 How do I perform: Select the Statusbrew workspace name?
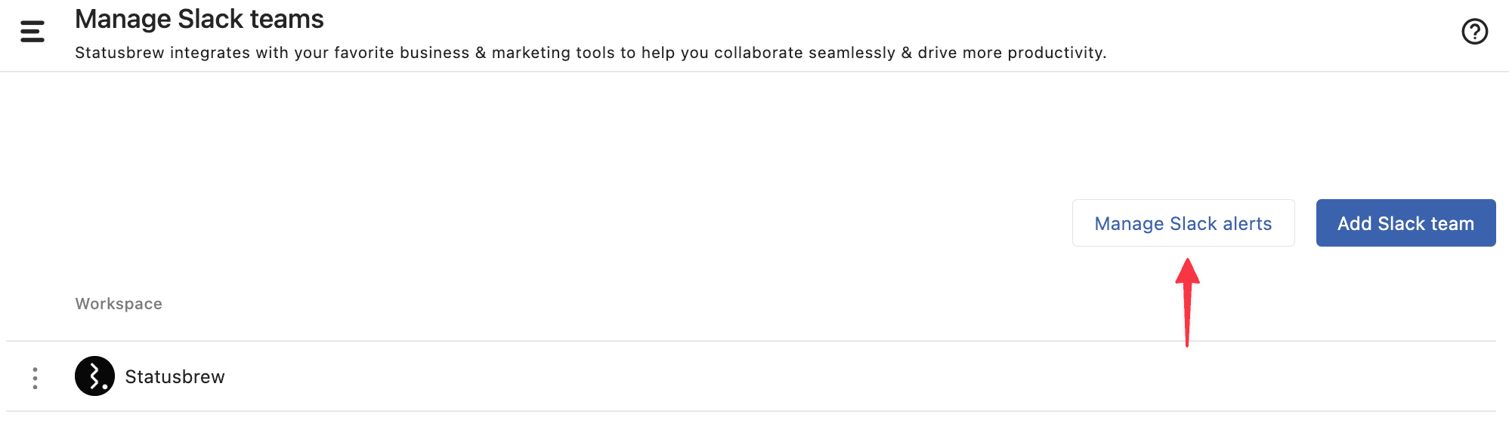(x=175, y=377)
